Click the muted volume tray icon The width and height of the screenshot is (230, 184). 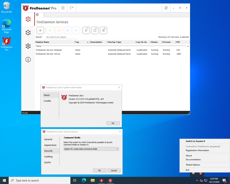tap(201, 180)
